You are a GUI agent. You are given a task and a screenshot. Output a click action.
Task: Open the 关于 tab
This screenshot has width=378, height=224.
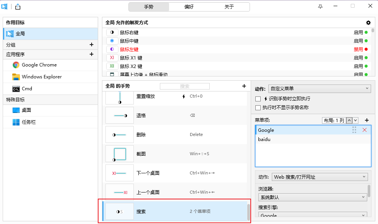pos(229,7)
